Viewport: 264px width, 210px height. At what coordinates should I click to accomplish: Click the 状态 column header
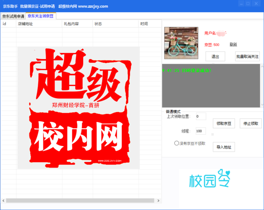(115, 24)
